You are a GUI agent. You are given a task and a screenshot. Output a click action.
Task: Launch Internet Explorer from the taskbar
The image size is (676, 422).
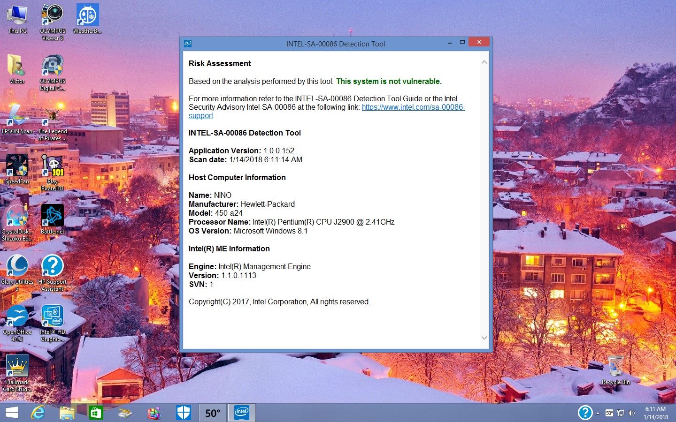[38, 413]
